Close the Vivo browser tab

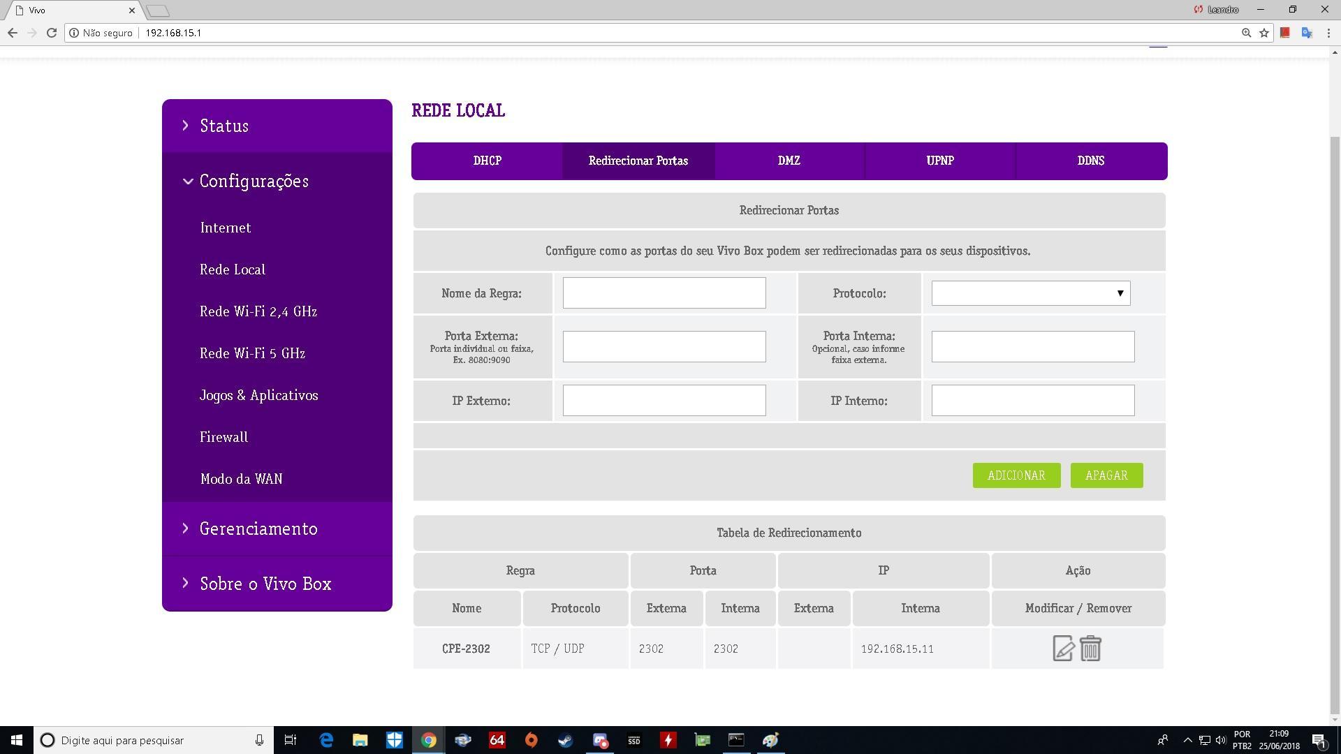click(x=132, y=10)
